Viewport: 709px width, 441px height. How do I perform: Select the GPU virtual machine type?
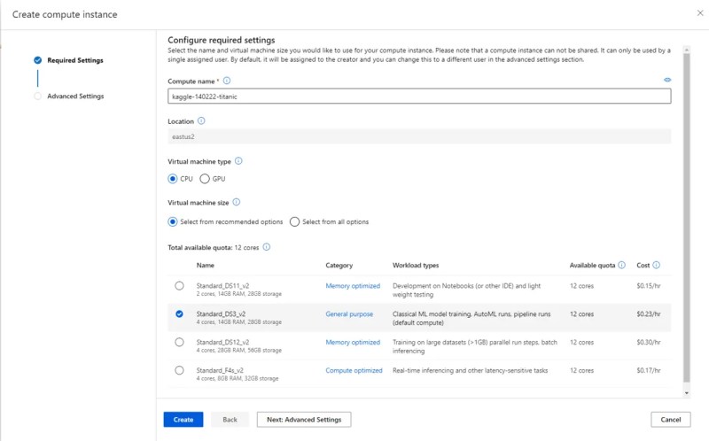205,179
